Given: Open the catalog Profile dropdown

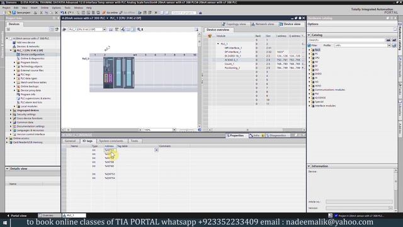Looking at the screenshot, I should click(389, 45).
